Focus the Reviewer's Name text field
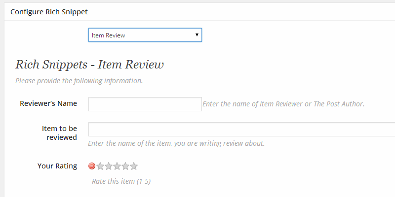This screenshot has height=197, width=395. 145,104
